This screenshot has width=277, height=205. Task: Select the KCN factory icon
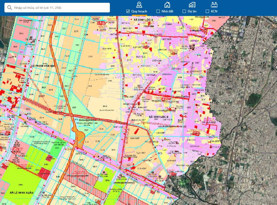(x=214, y=4)
